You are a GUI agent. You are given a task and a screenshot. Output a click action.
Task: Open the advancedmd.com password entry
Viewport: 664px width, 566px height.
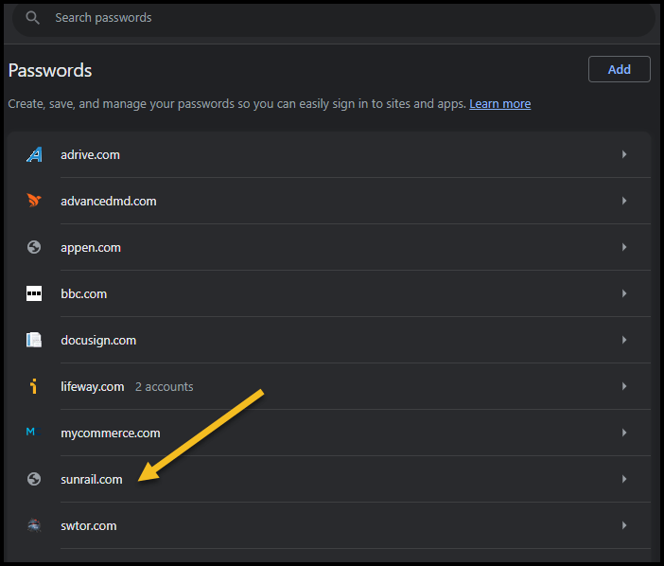coord(329,201)
